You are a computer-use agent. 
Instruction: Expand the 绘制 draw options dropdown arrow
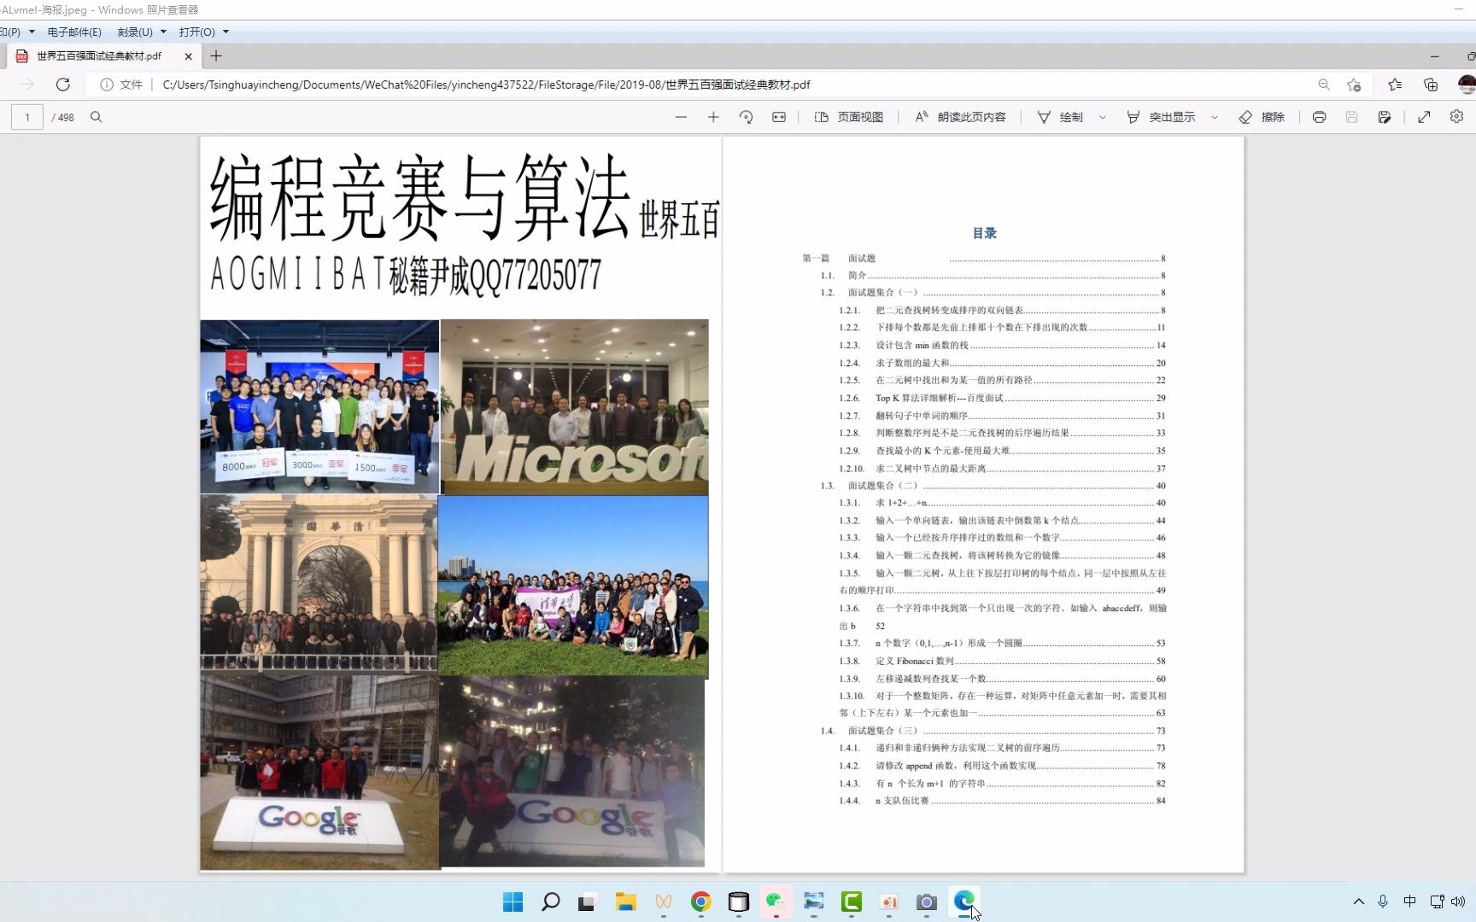click(1102, 117)
